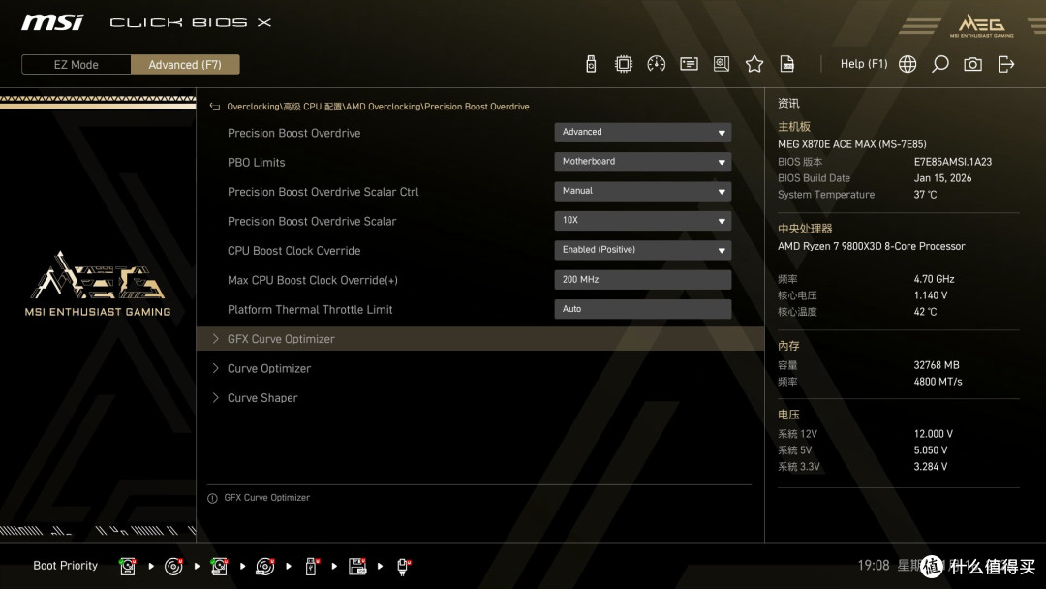Open CPU Boost Clock Override dropdown
This screenshot has height=589, width=1046.
[642, 250]
